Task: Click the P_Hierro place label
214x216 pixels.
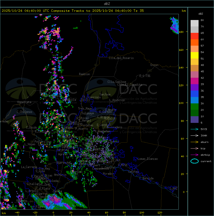Action: pos(82,129)
